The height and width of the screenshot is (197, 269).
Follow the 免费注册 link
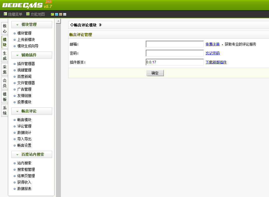coord(212,44)
